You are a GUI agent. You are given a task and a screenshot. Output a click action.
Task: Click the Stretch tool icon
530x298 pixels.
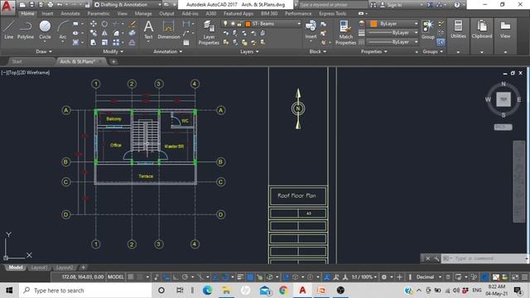coord(94,42)
